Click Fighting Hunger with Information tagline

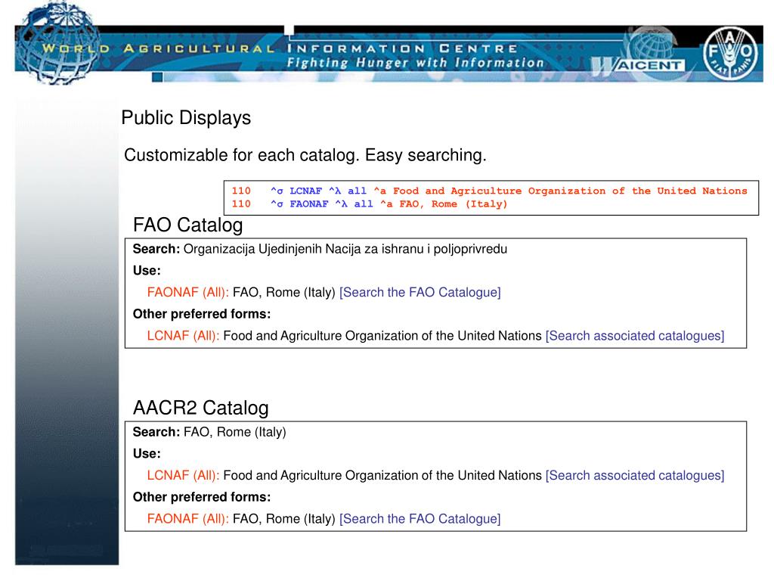pos(415,64)
